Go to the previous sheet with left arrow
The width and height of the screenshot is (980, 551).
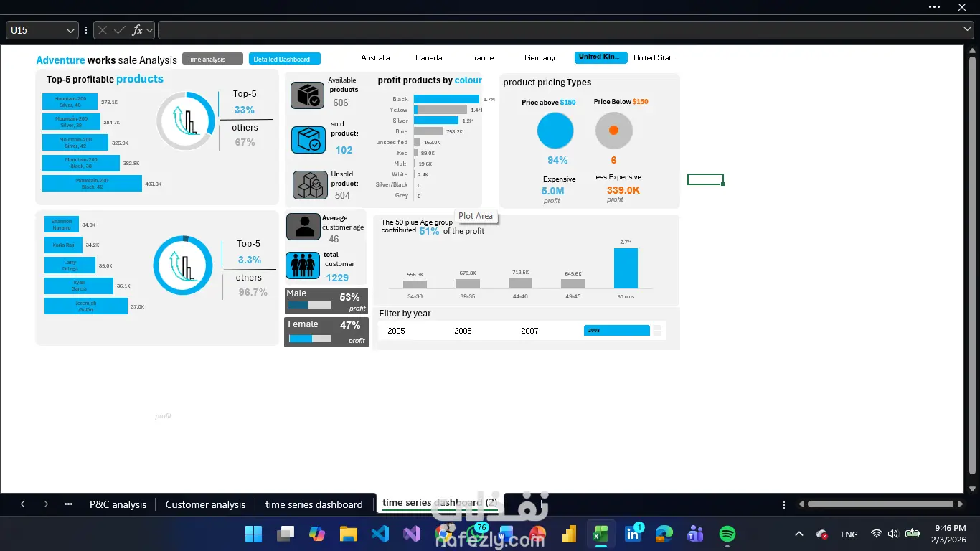[23, 504]
